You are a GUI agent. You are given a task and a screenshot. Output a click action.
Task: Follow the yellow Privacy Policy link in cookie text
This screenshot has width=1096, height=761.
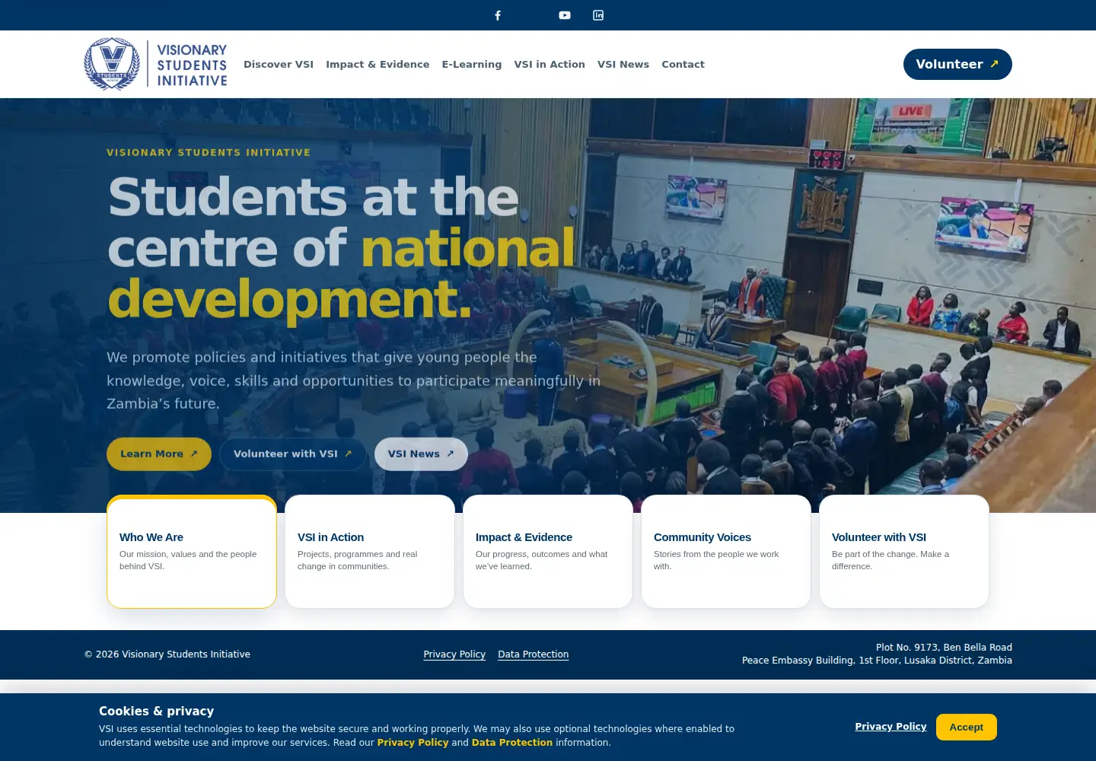click(x=413, y=743)
